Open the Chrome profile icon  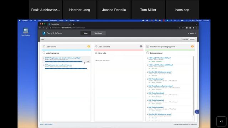193,28
